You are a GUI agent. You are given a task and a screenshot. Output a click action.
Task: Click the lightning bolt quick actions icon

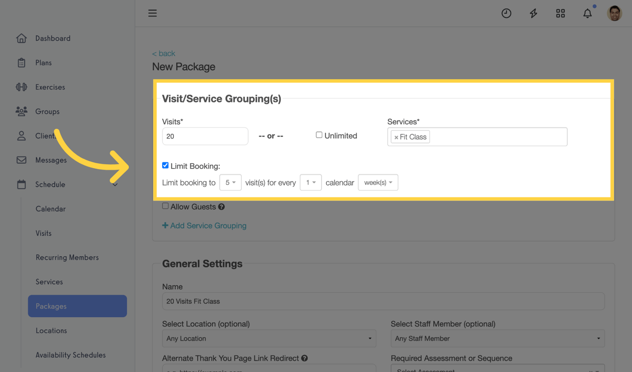533,14
